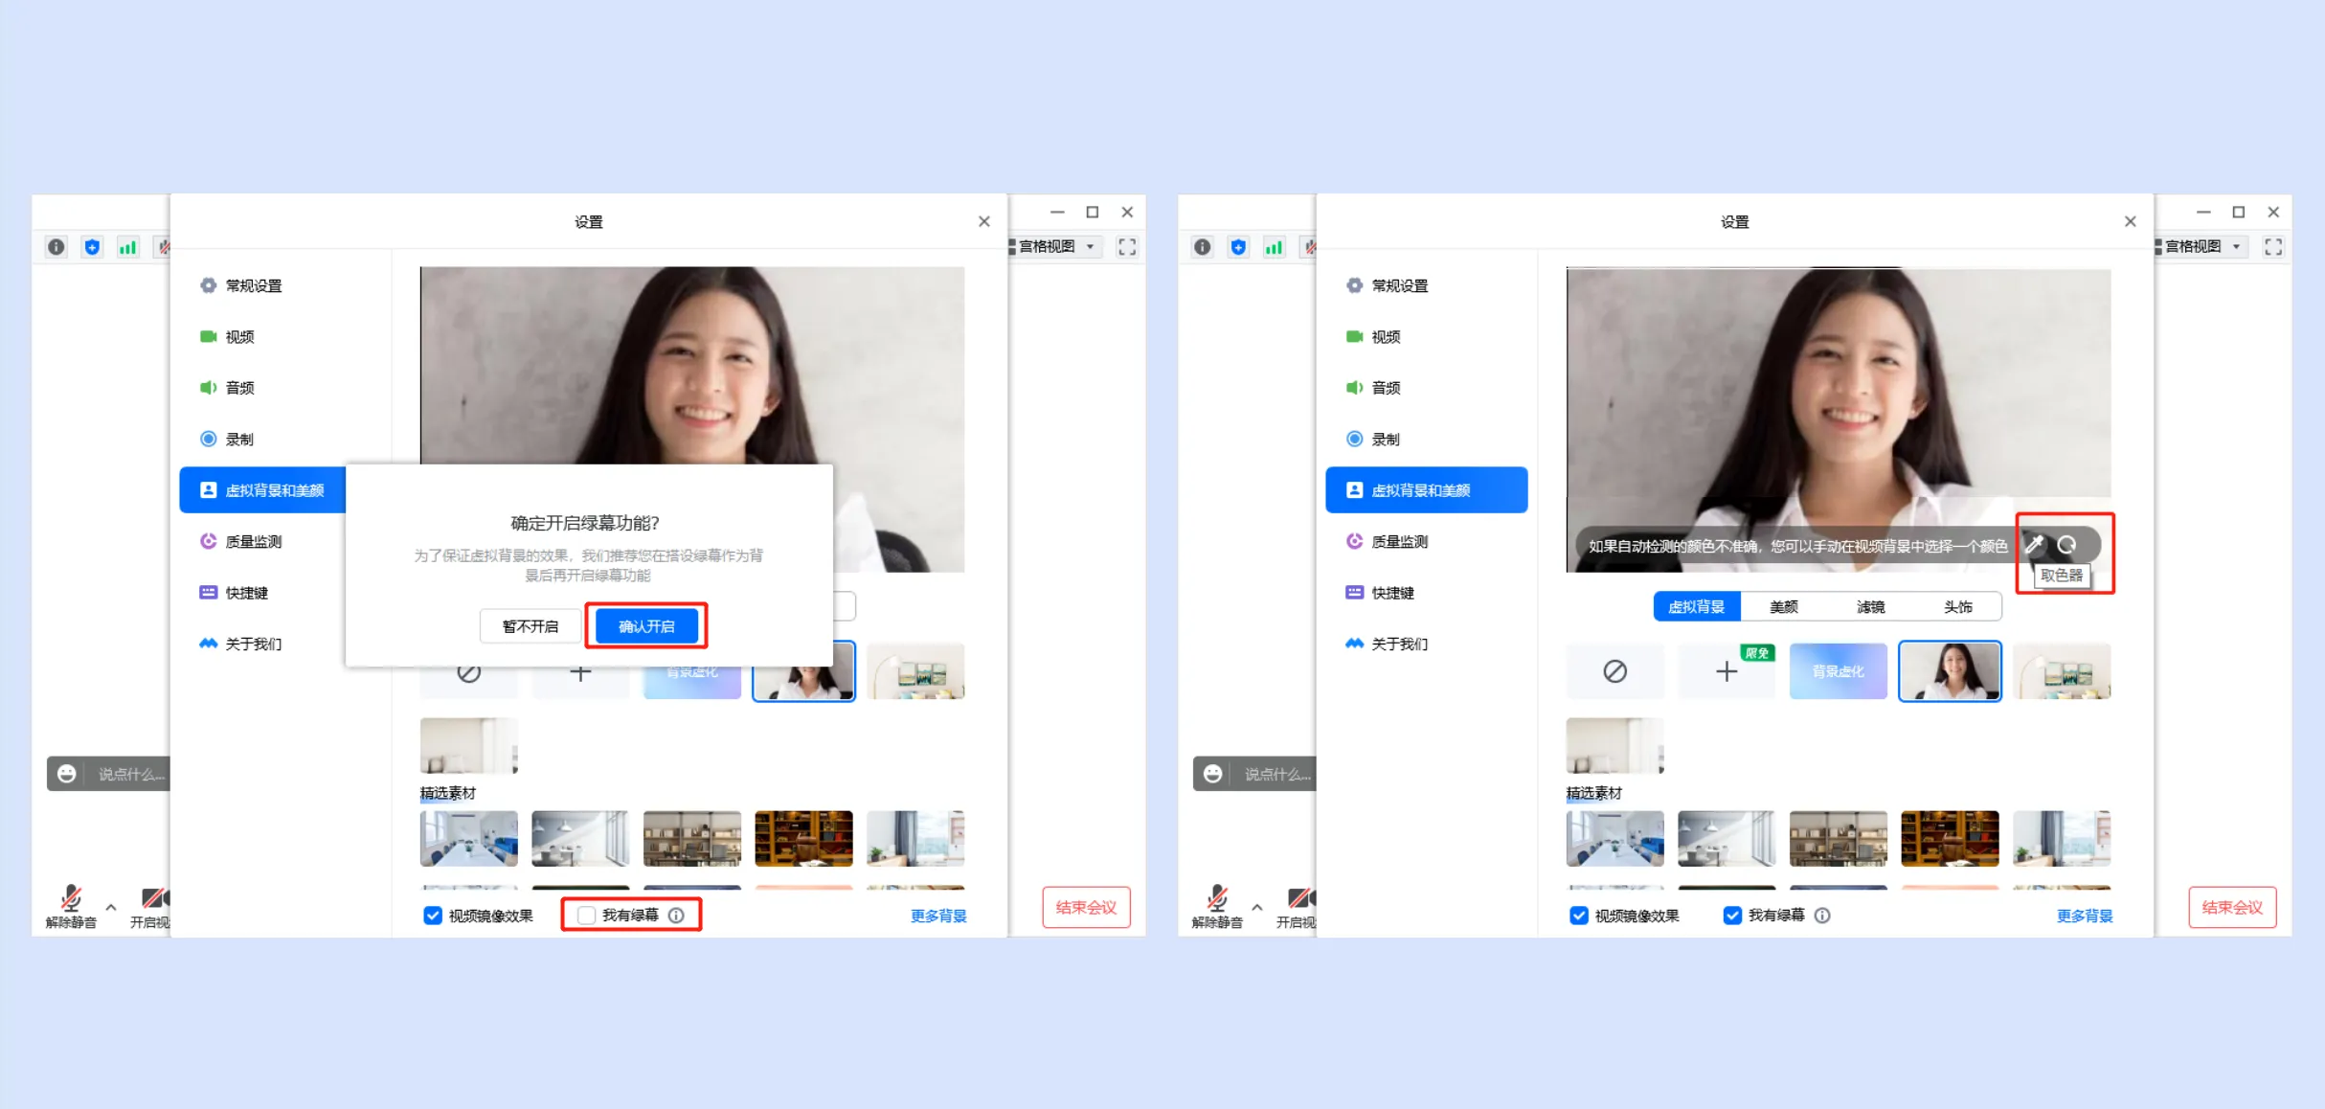Enter fullscreen via icon in left meeting window

tap(1127, 247)
